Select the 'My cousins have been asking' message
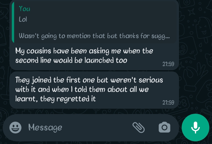The width and height of the screenshot is (212, 144). pos(94,35)
